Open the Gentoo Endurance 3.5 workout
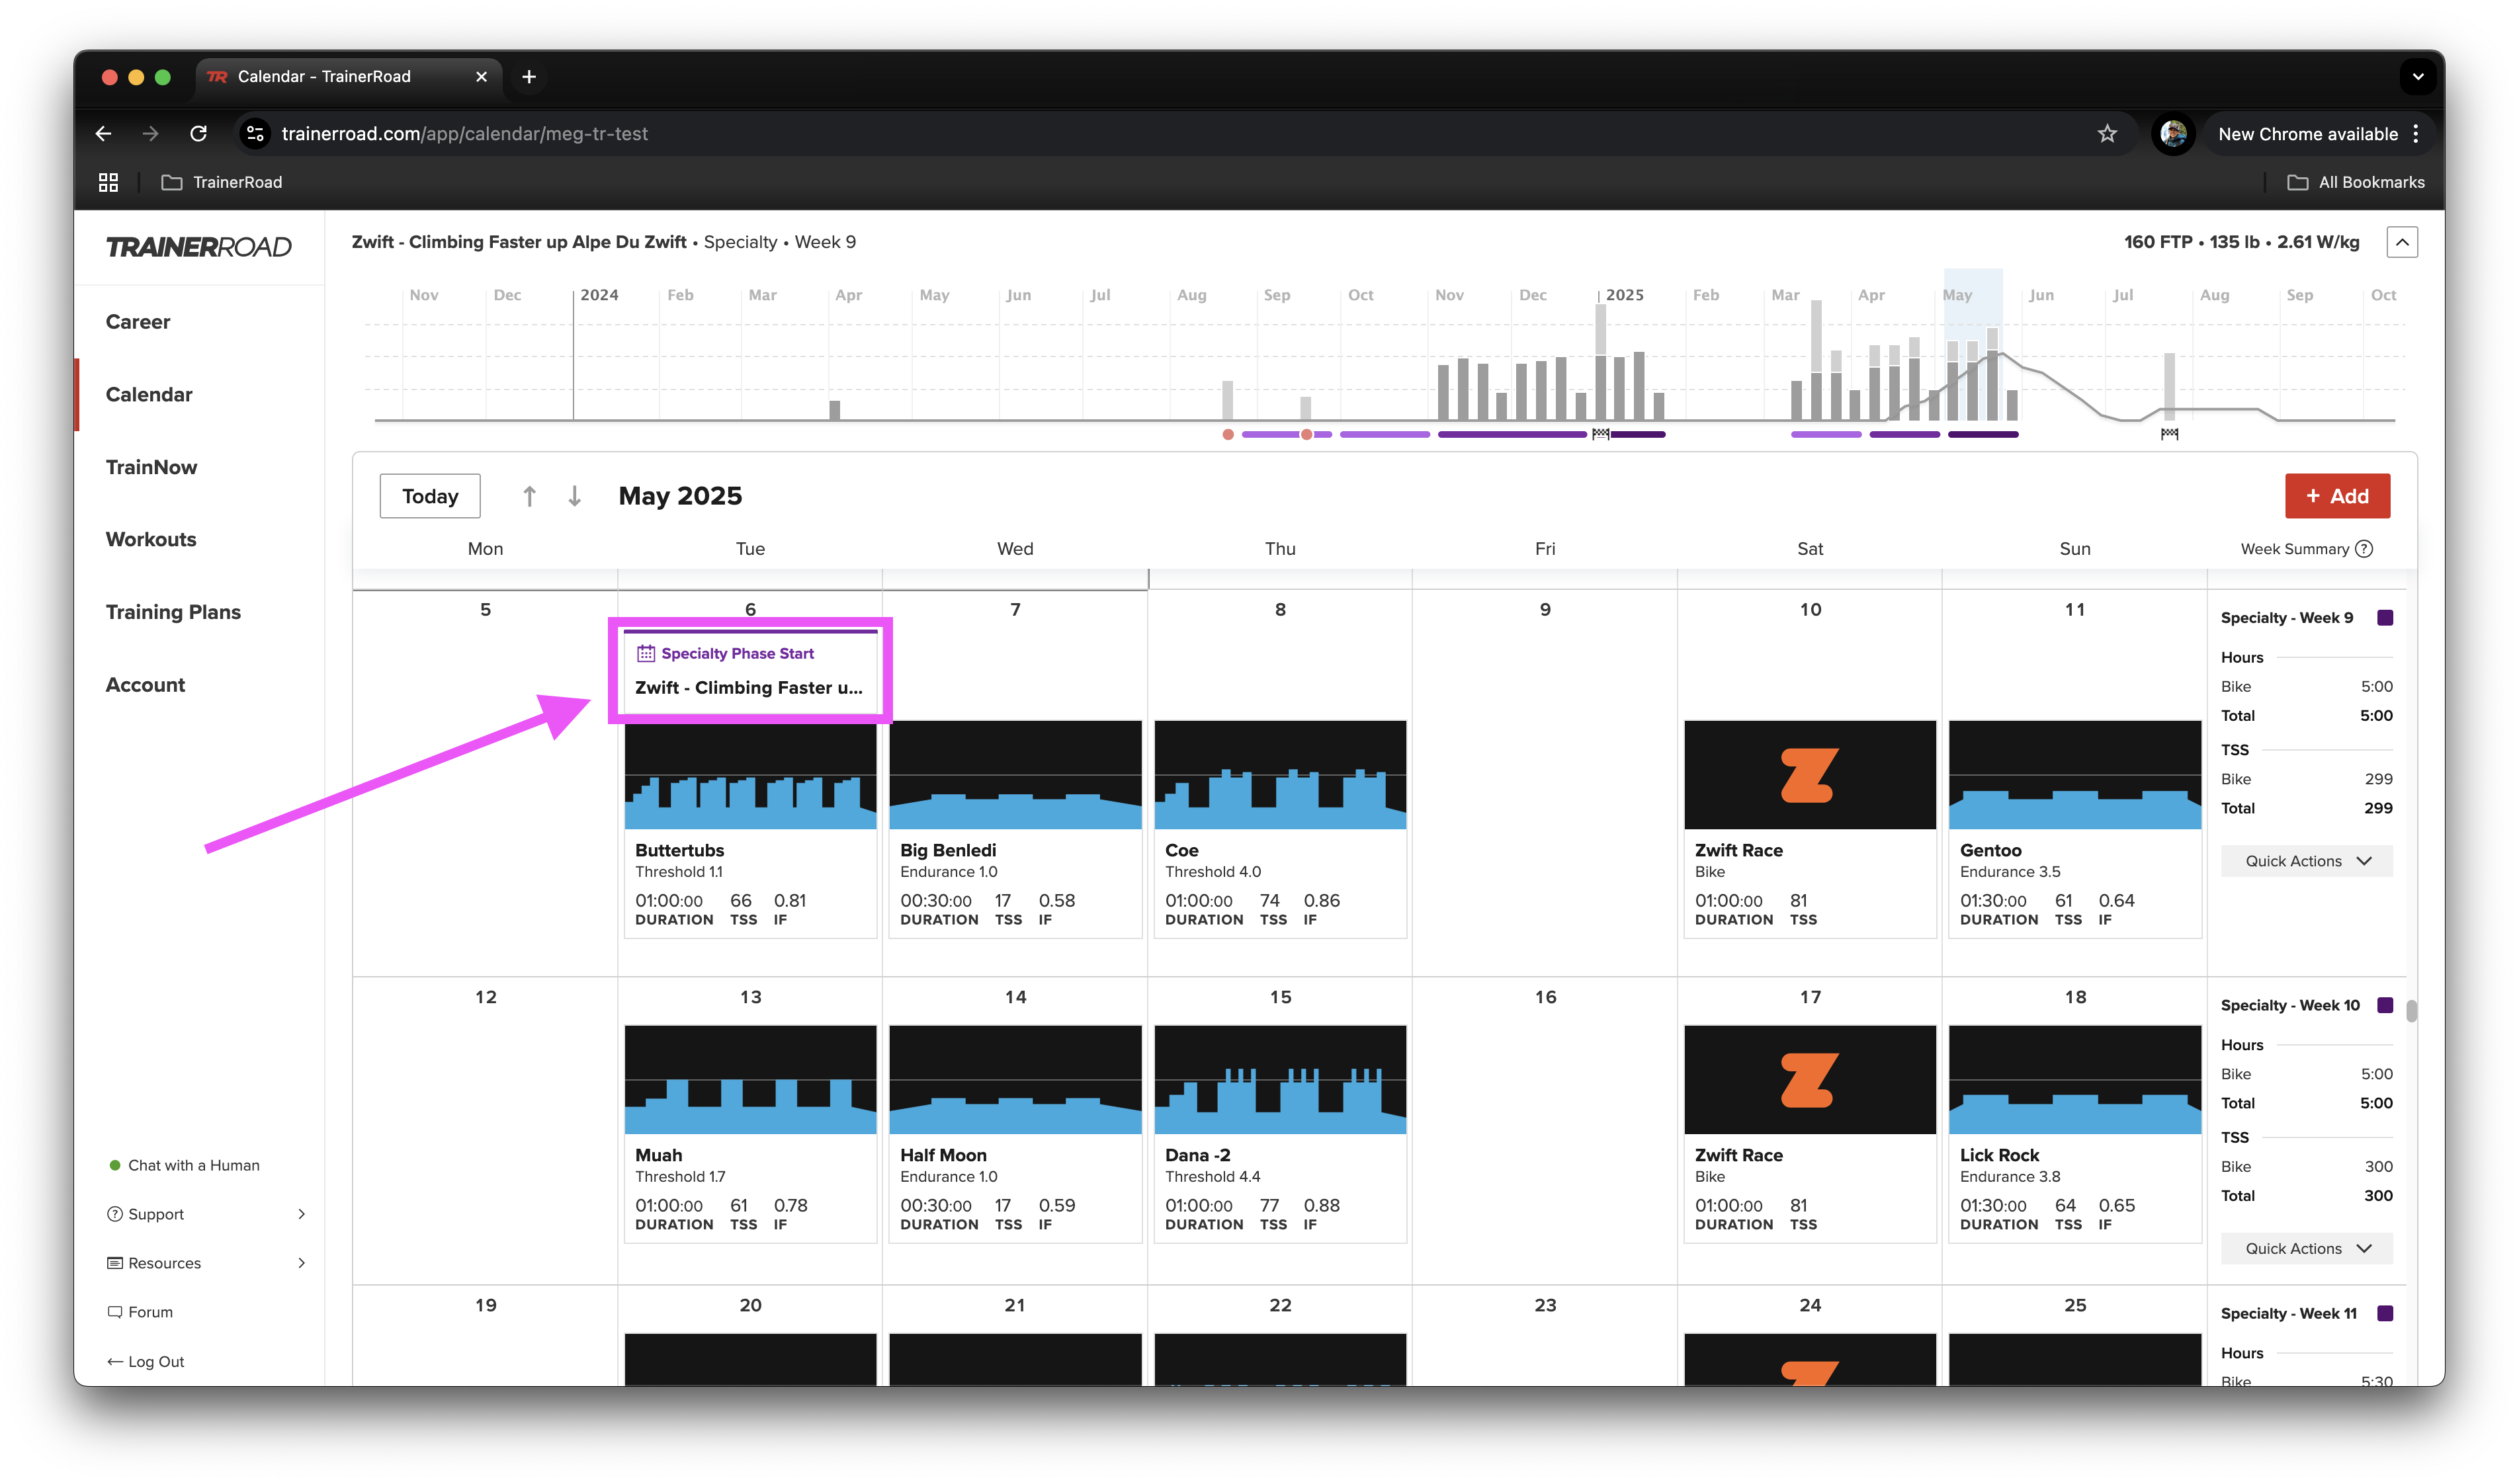The height and width of the screenshot is (1484, 2519). (x=2074, y=829)
